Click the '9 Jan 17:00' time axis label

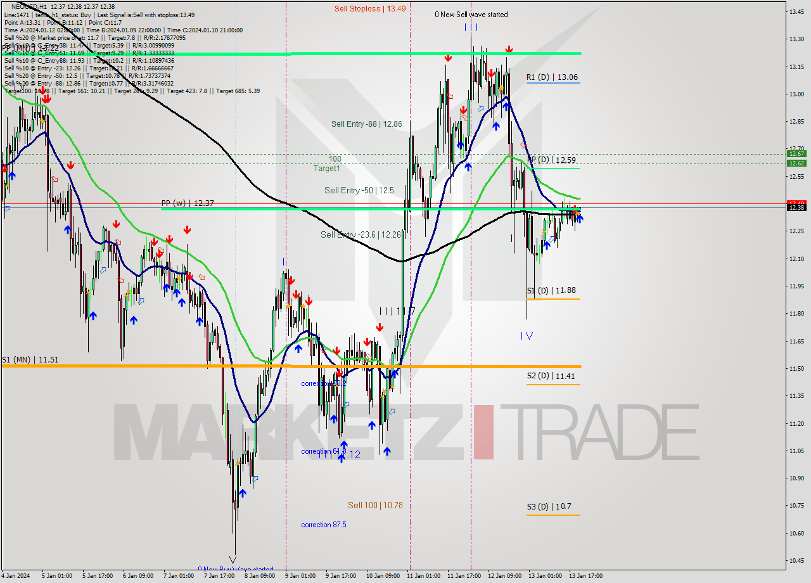pyautogui.click(x=340, y=576)
